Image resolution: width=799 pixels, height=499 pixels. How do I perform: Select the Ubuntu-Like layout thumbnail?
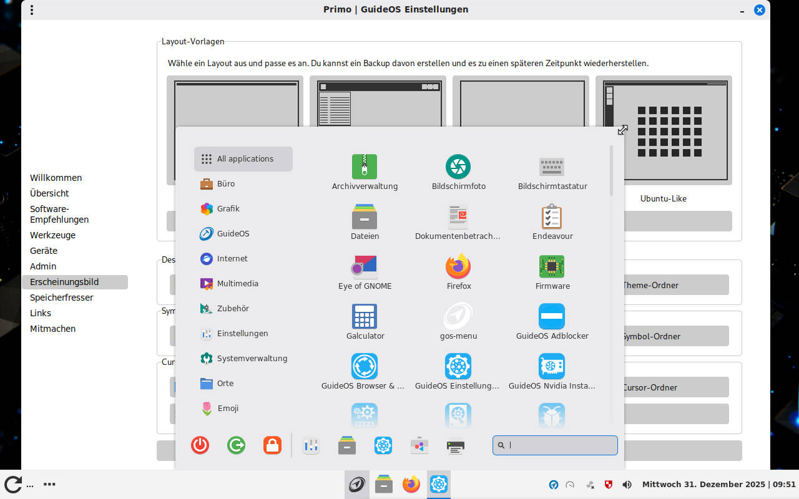tap(664, 130)
